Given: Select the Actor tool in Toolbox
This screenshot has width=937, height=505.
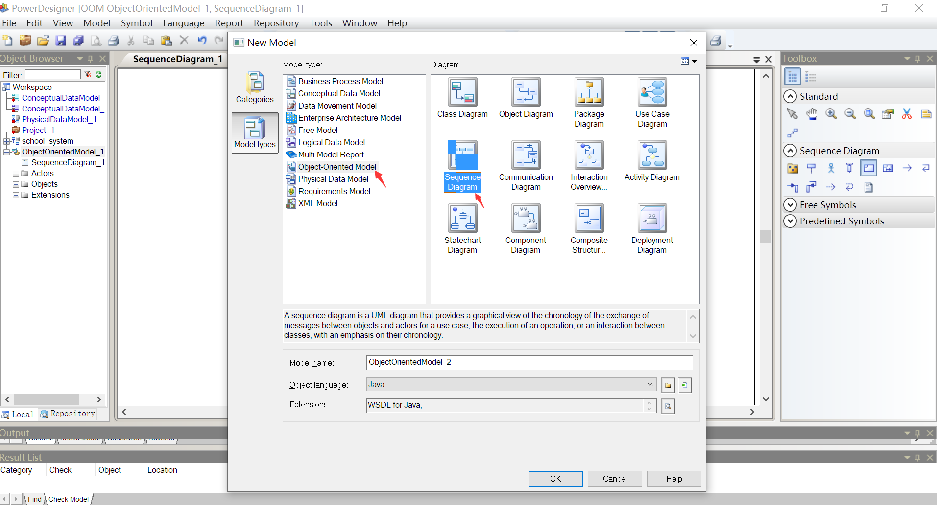Looking at the screenshot, I should [x=831, y=168].
